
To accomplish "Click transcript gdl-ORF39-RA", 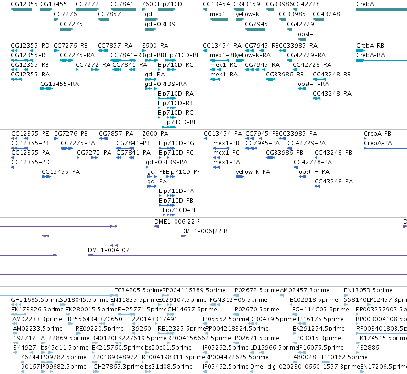I will pos(166,84).
